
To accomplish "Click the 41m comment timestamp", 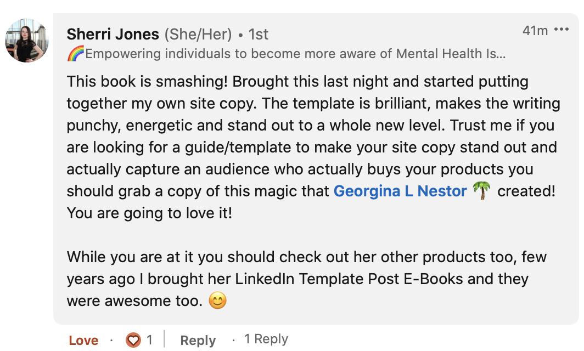I will point(535,30).
